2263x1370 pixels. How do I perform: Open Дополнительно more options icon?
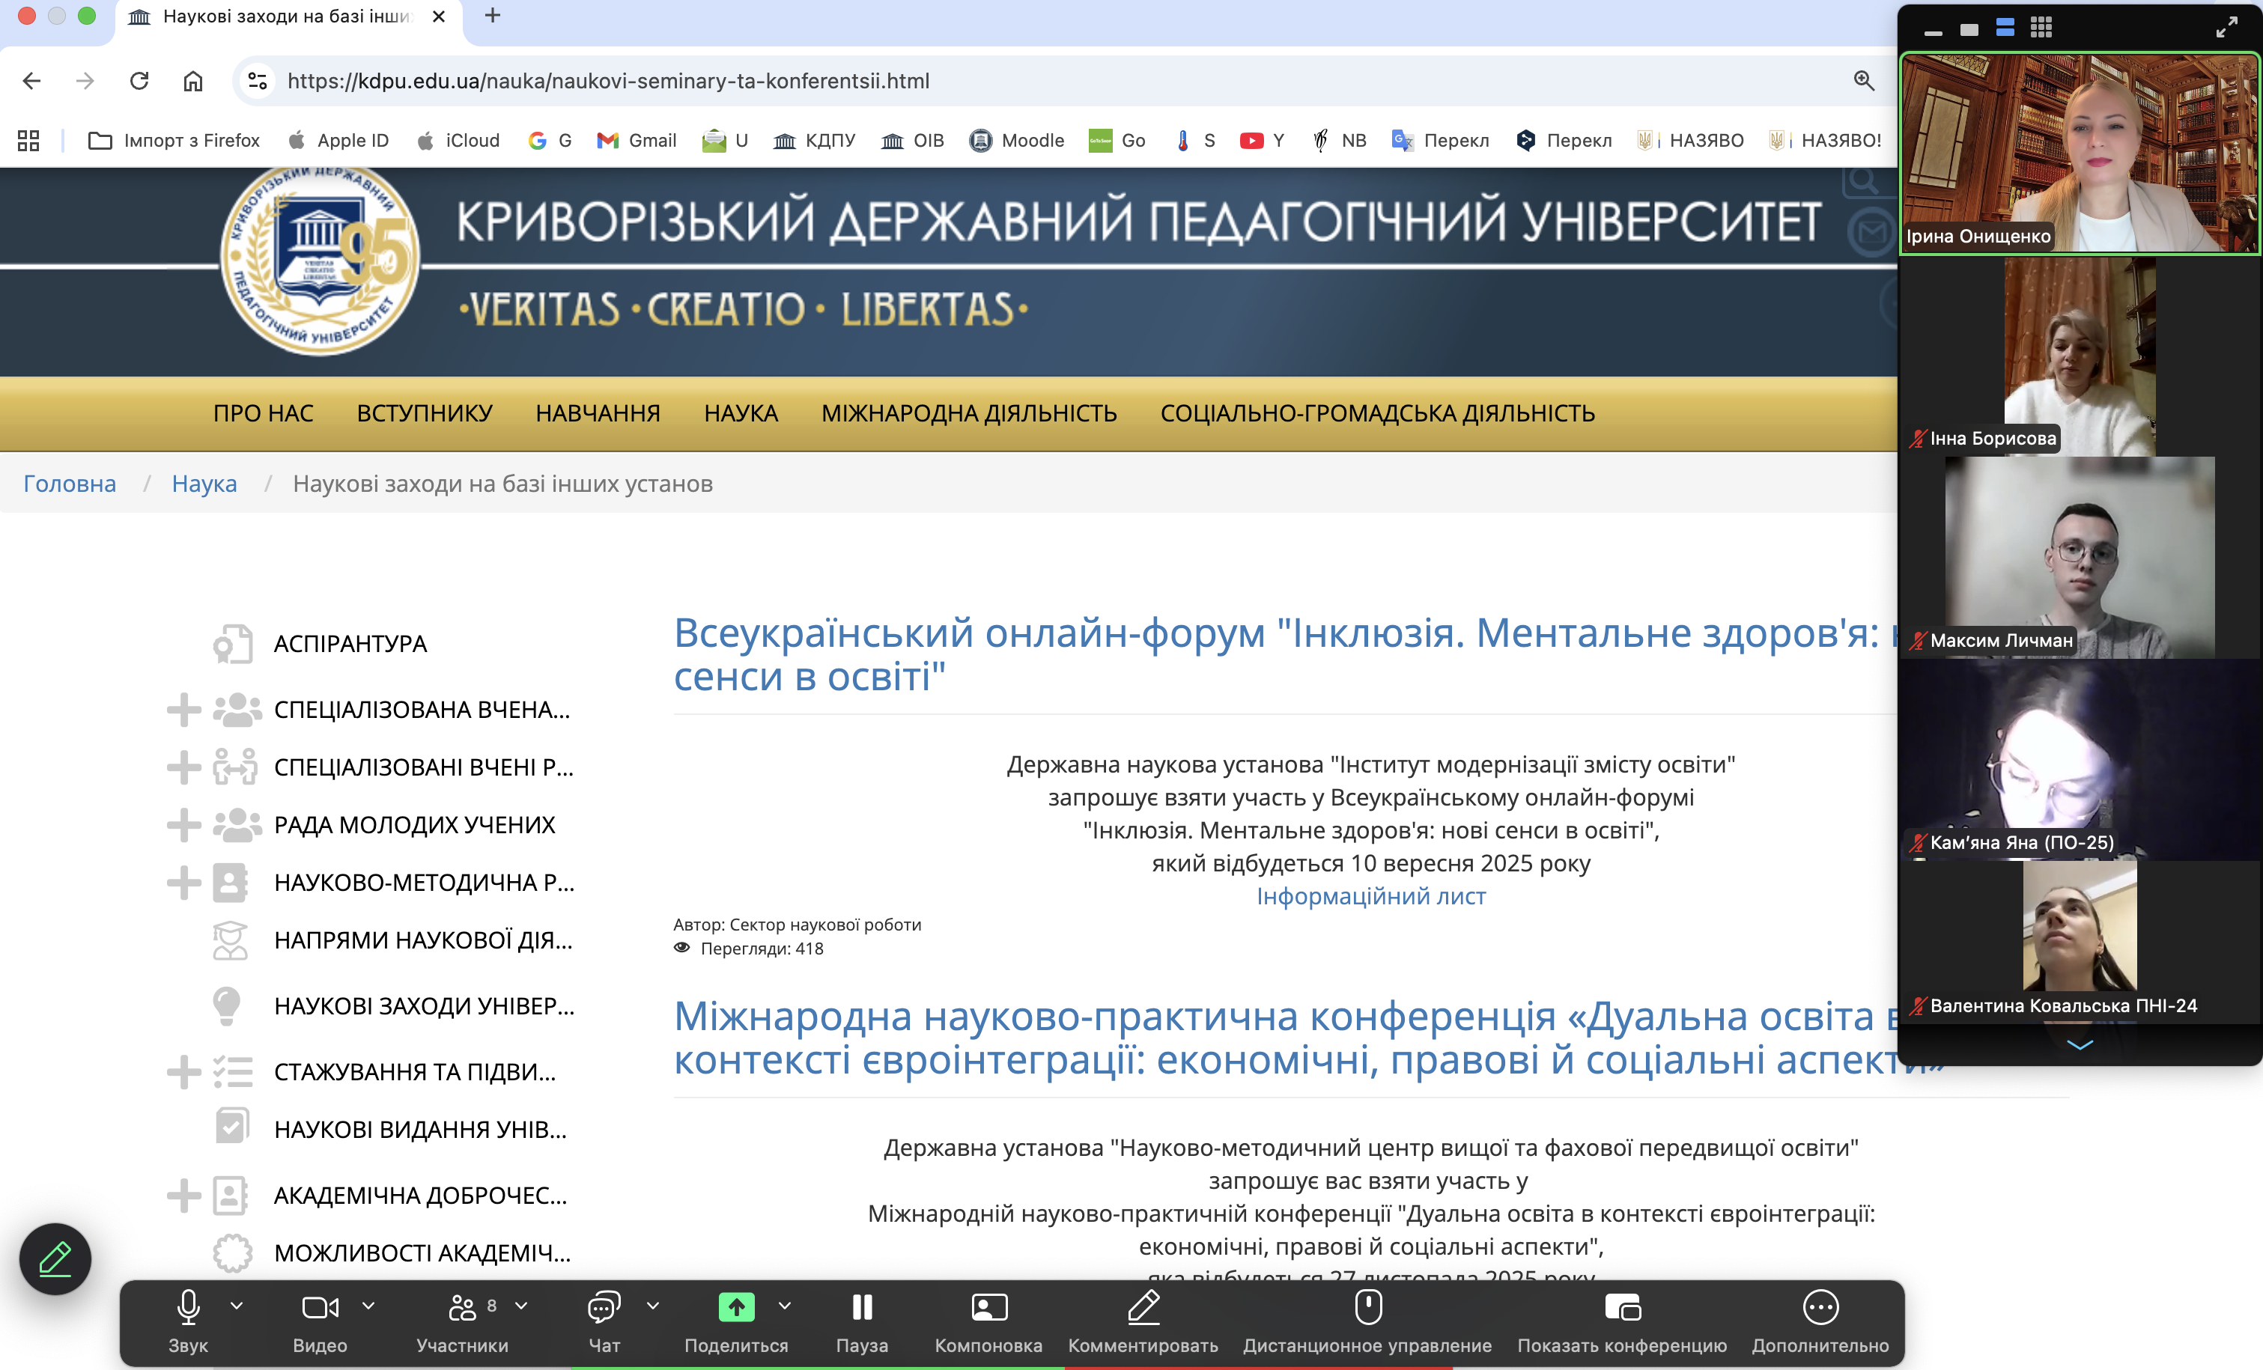point(1820,1306)
